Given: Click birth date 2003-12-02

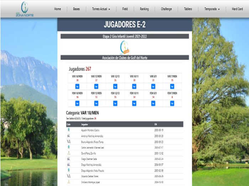Looking at the screenshot, I should [x=159, y=153].
